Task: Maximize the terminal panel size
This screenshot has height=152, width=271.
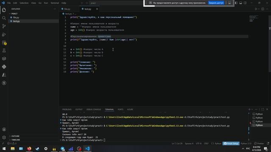Action: (x=263, y=109)
